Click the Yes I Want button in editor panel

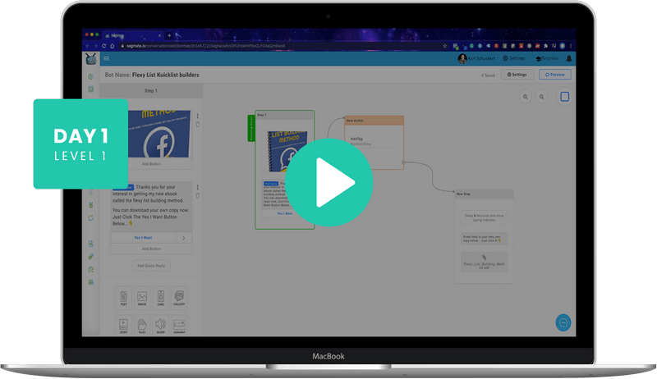(x=143, y=238)
